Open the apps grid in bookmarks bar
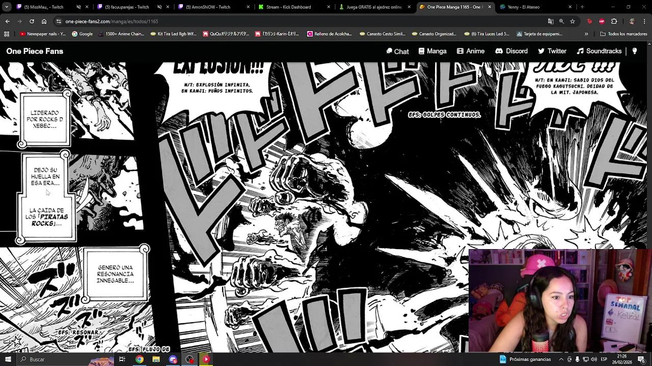The image size is (652, 366). (x=7, y=34)
